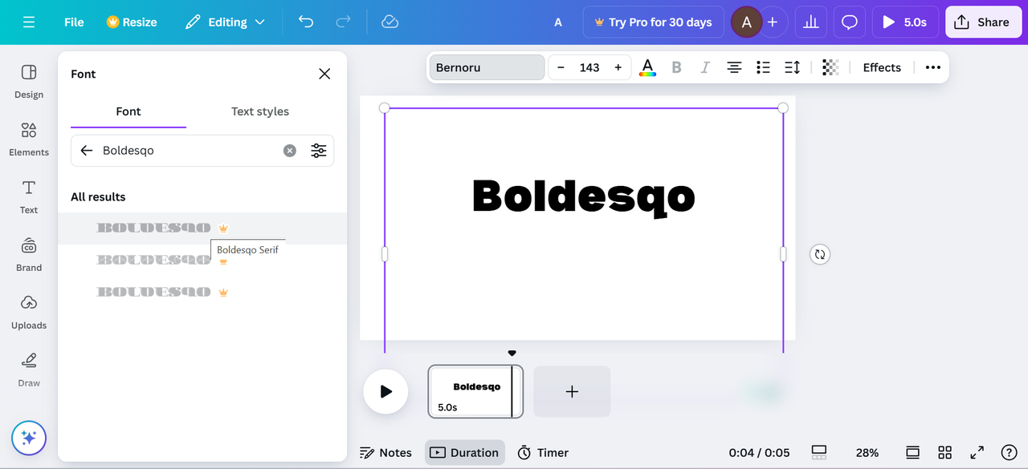Toggle bold formatting
The image size is (1028, 469).
point(676,67)
